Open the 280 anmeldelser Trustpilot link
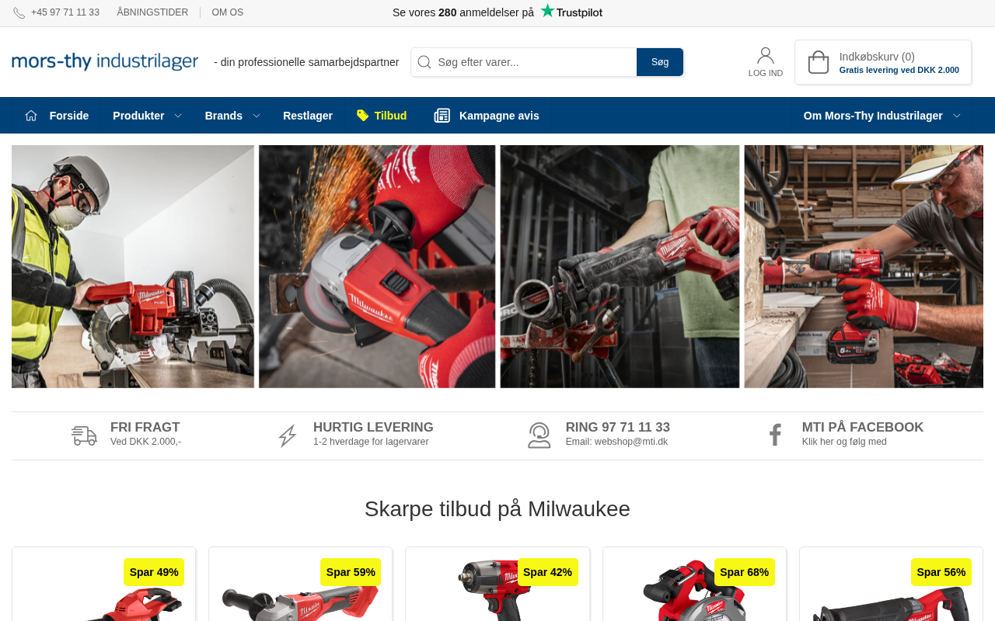995x621 pixels. coord(497,12)
